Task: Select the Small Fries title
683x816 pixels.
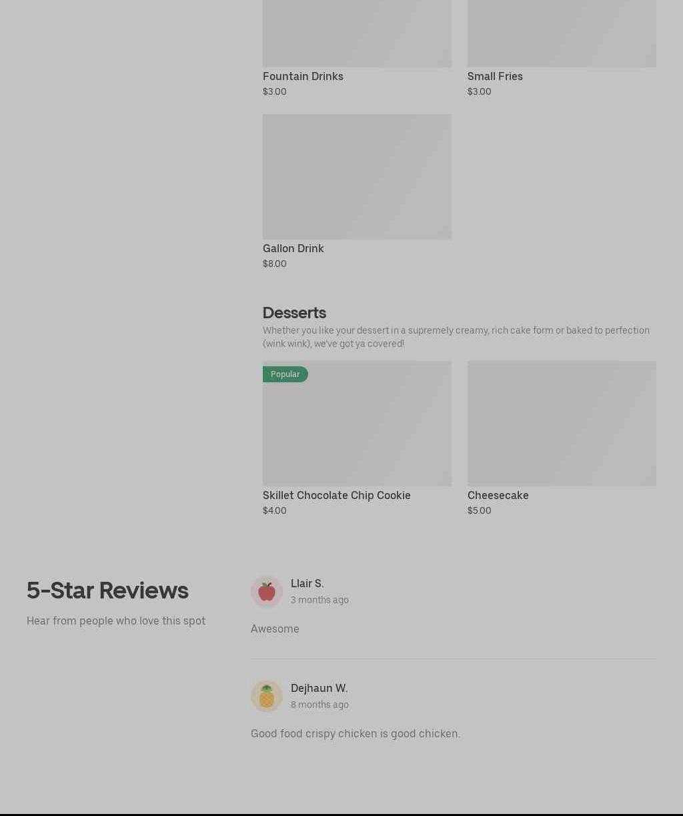Action: coord(495,76)
